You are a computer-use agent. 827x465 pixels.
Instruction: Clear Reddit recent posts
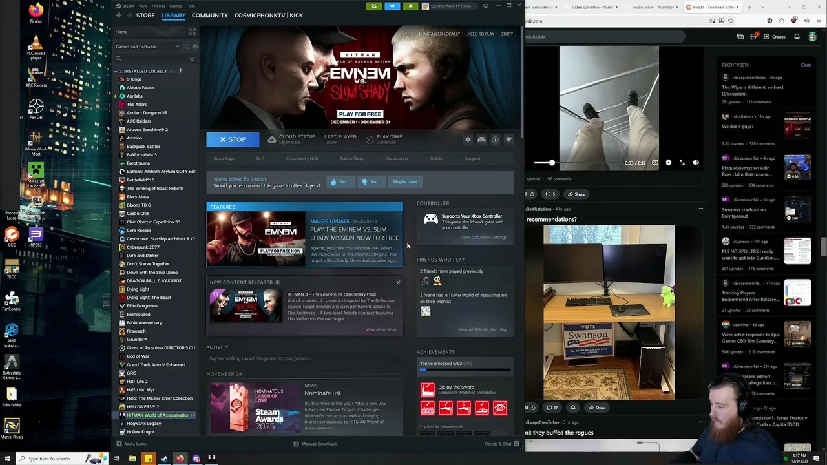[x=806, y=65]
